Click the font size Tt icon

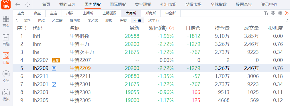266,13
